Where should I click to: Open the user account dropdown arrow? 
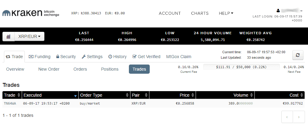point(301,11)
